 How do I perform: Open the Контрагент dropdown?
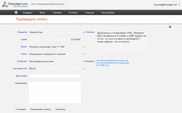click(84, 62)
